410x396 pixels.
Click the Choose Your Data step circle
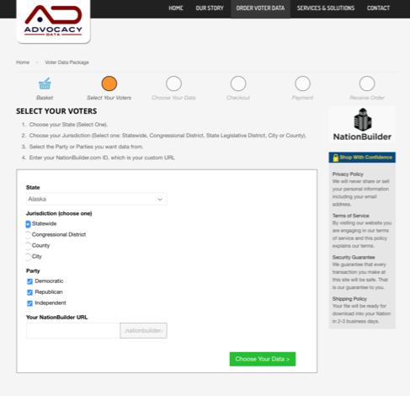(x=173, y=83)
